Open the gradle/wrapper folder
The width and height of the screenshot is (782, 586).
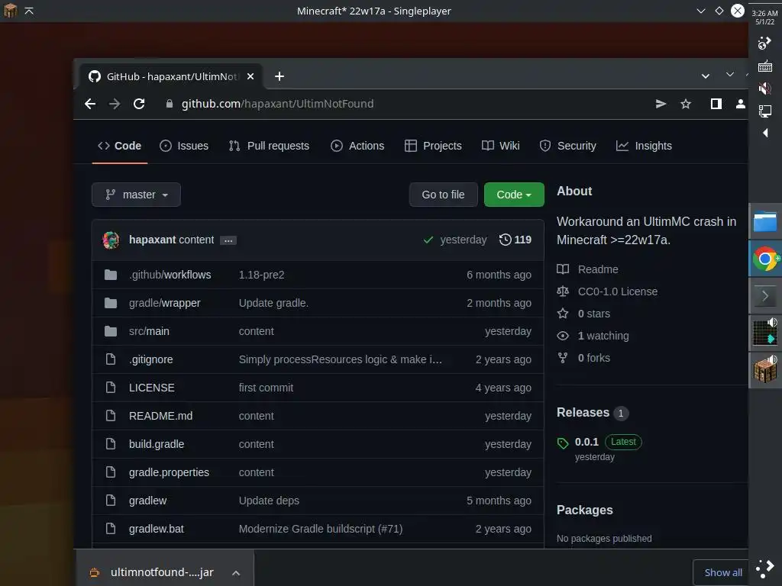(165, 303)
